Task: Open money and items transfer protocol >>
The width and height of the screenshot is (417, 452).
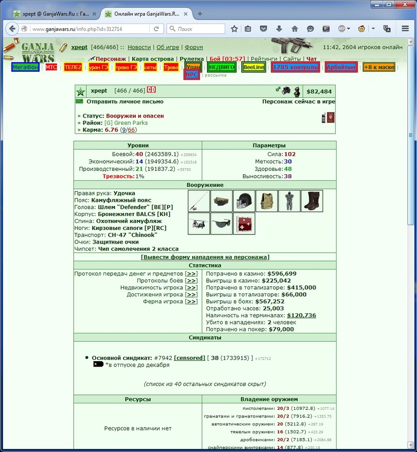Action: pyautogui.click(x=191, y=274)
